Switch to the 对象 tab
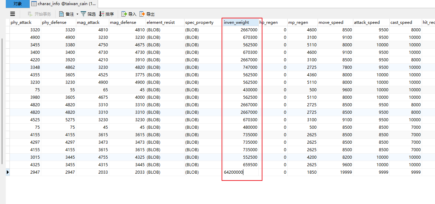 pos(17,4)
